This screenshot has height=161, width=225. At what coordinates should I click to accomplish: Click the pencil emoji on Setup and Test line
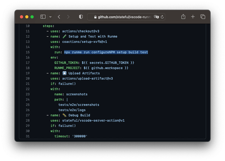pos(65,36)
